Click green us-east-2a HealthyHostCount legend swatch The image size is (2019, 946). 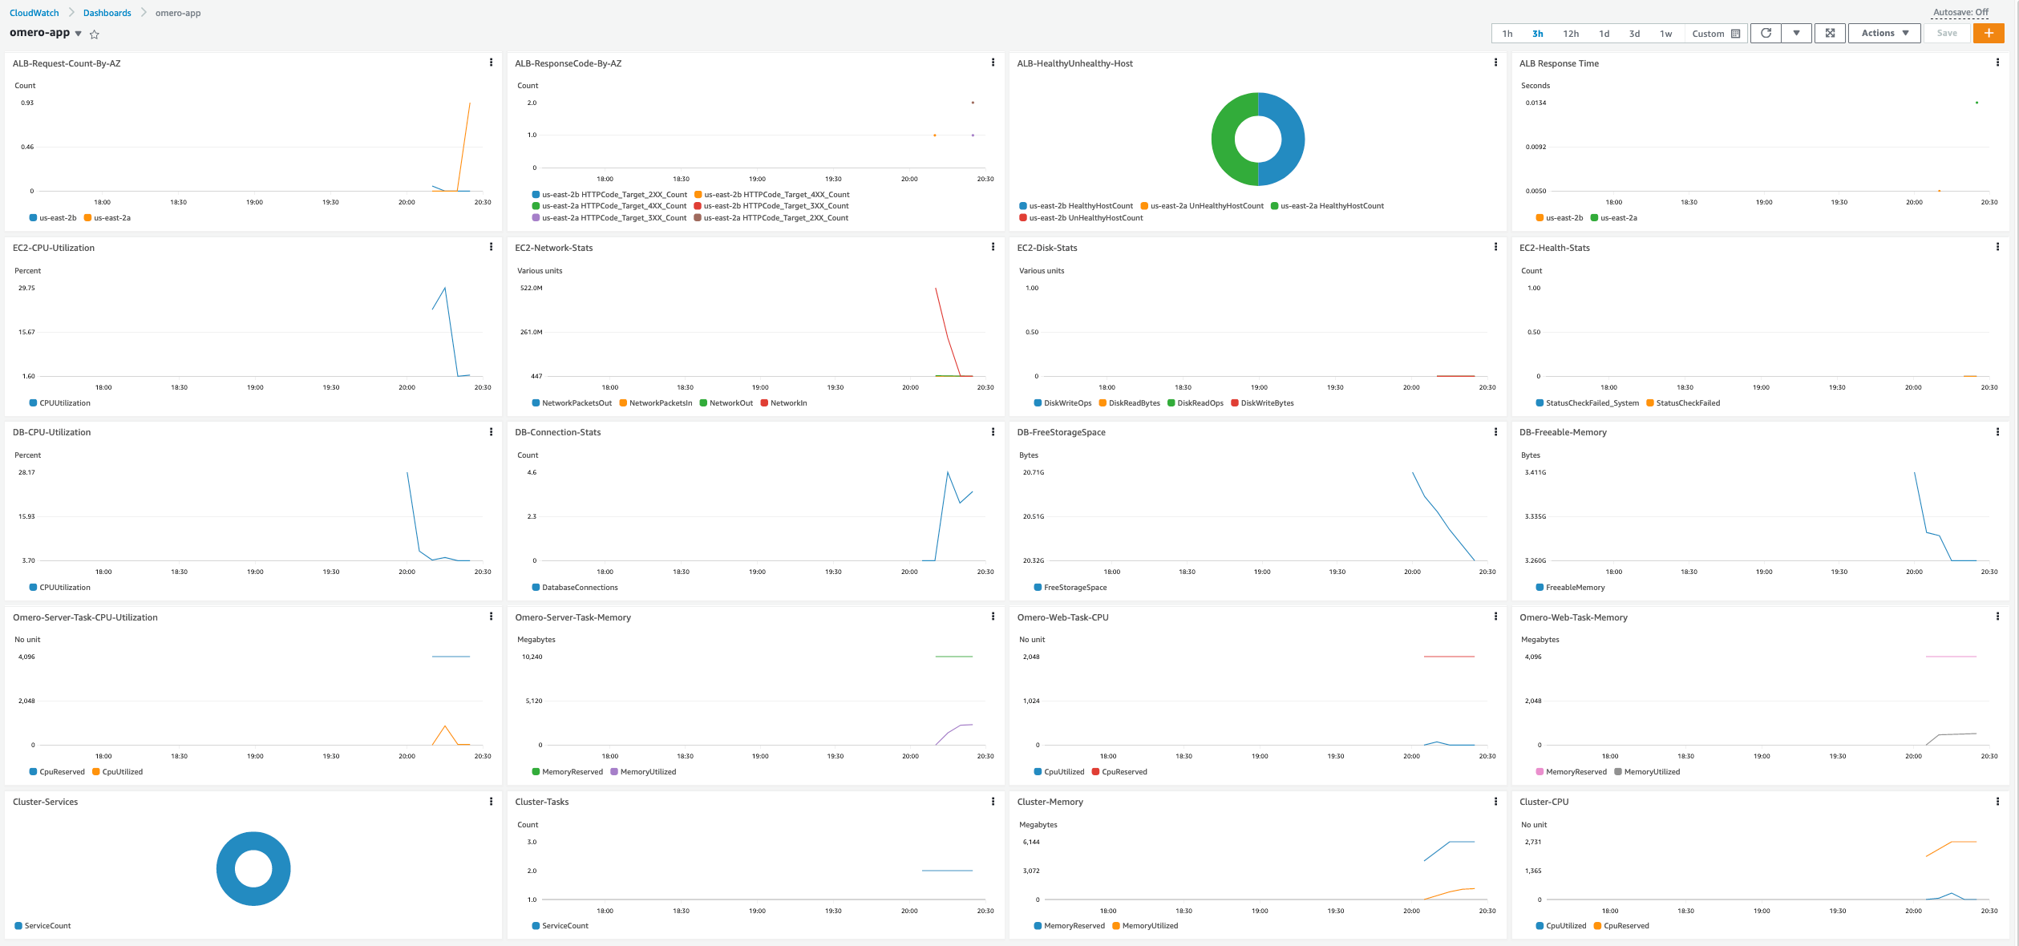click(x=1274, y=206)
